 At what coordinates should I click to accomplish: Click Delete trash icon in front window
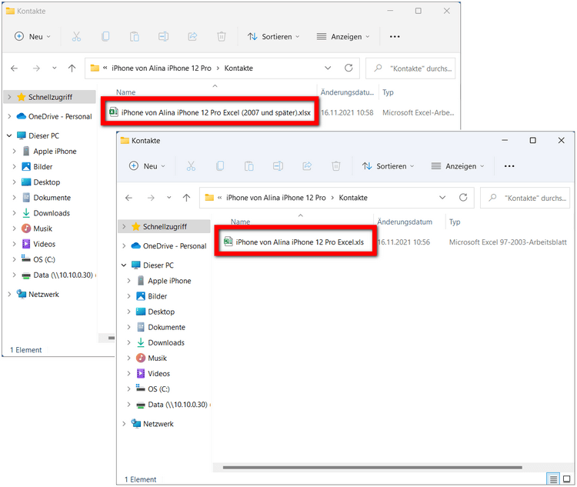(x=336, y=166)
